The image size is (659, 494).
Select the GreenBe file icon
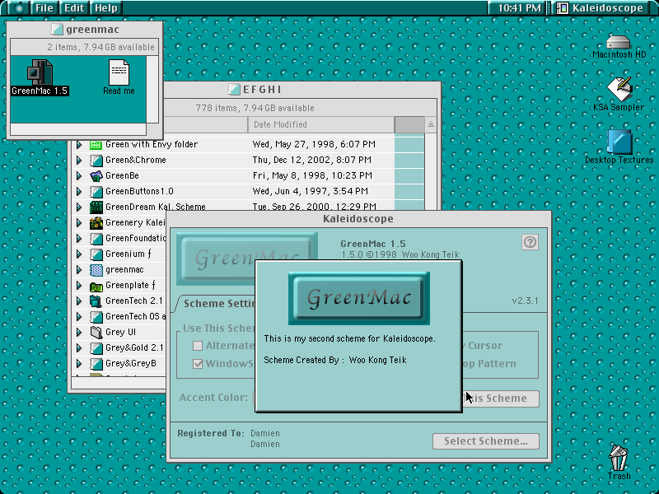click(96, 175)
